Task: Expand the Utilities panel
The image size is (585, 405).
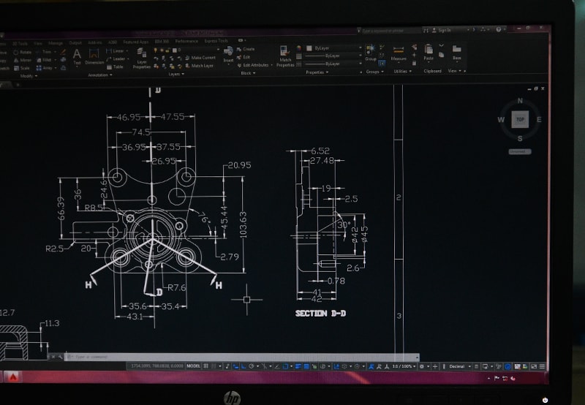Action: (x=403, y=71)
